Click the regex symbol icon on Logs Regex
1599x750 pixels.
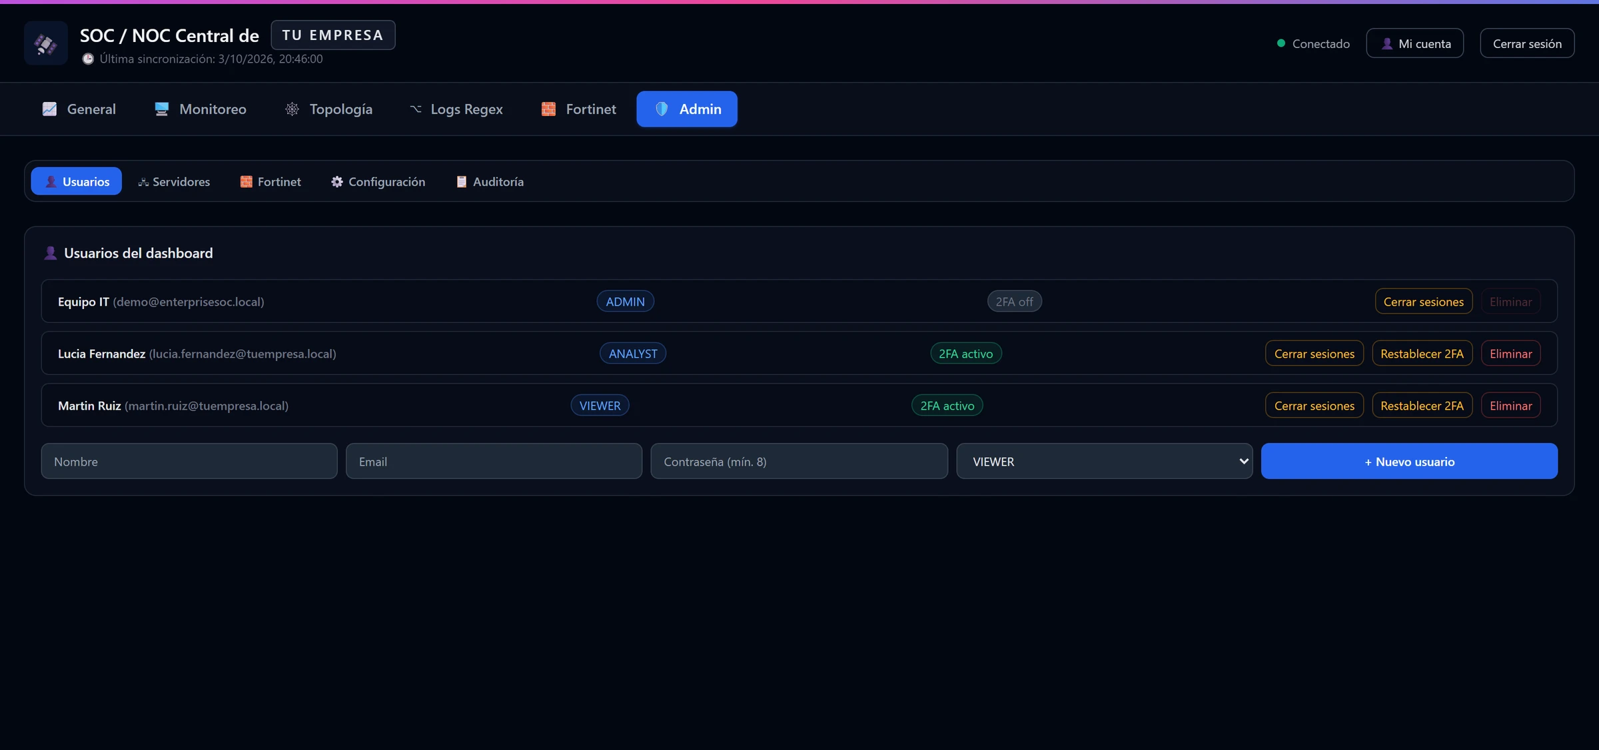[x=415, y=109]
